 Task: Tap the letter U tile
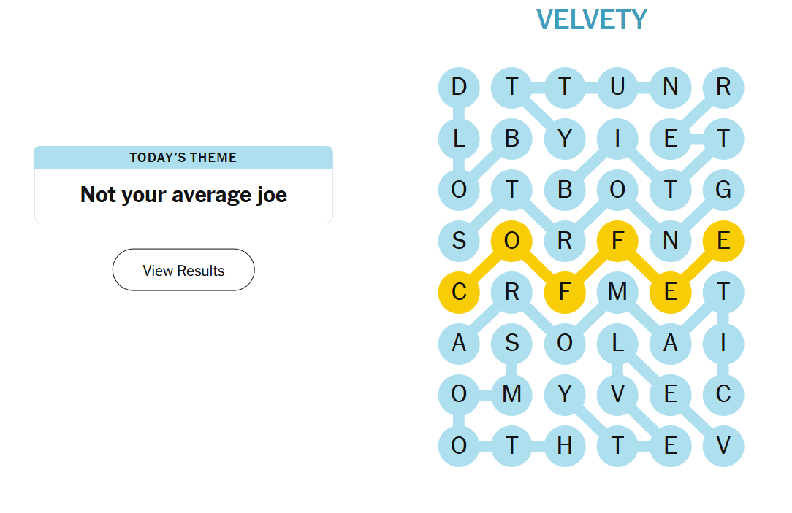tap(617, 87)
